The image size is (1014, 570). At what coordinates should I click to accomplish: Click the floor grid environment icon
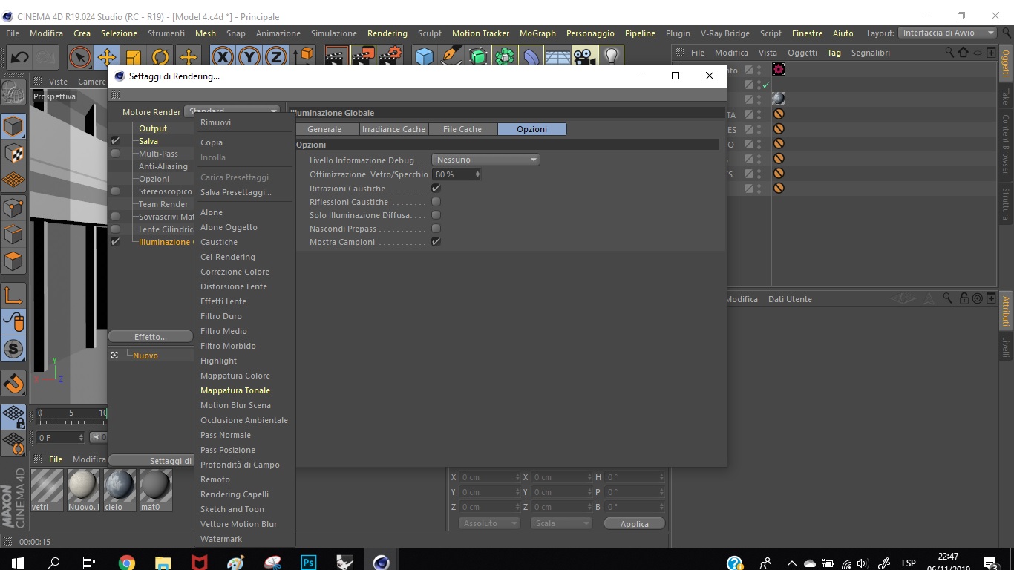coord(557,56)
